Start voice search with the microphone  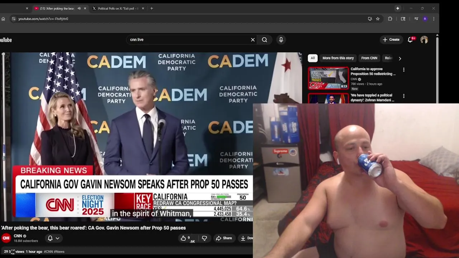[281, 40]
